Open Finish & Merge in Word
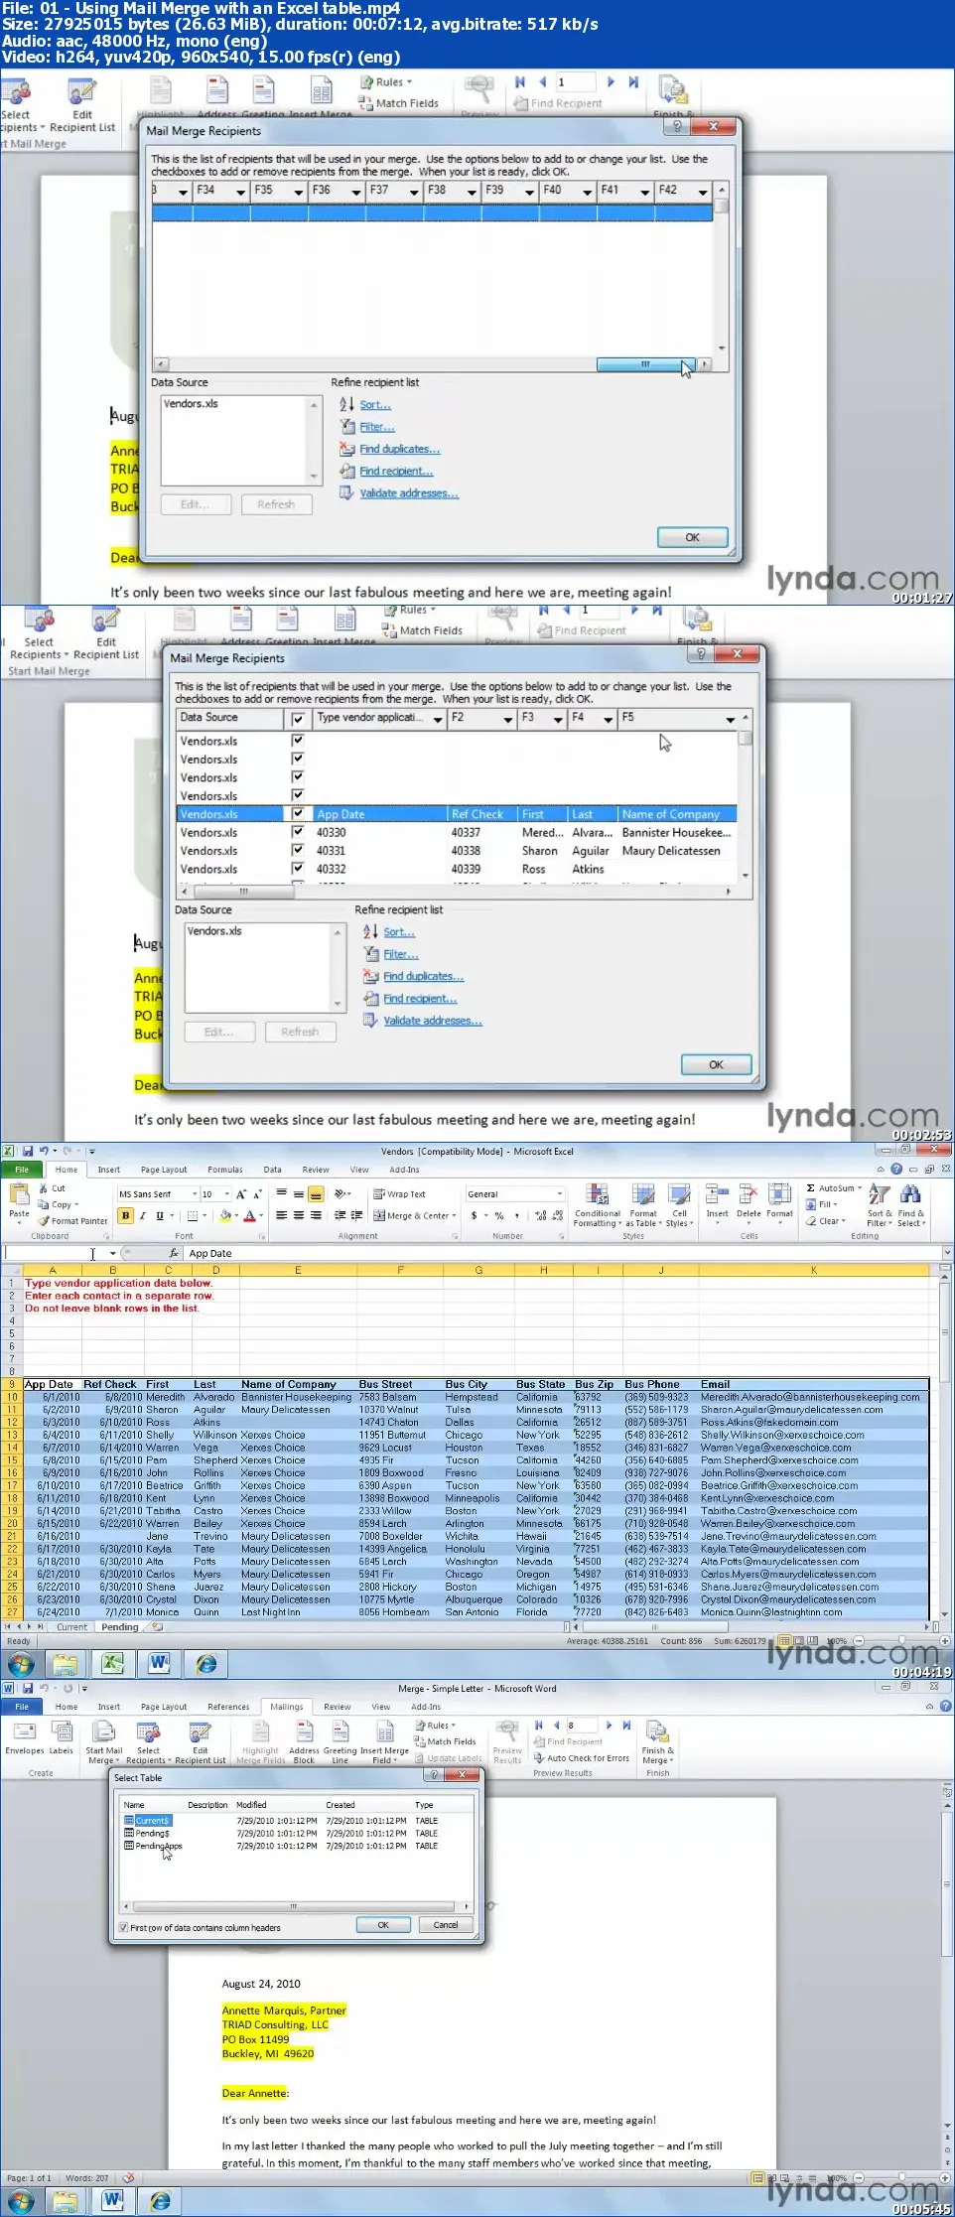 [x=657, y=1742]
